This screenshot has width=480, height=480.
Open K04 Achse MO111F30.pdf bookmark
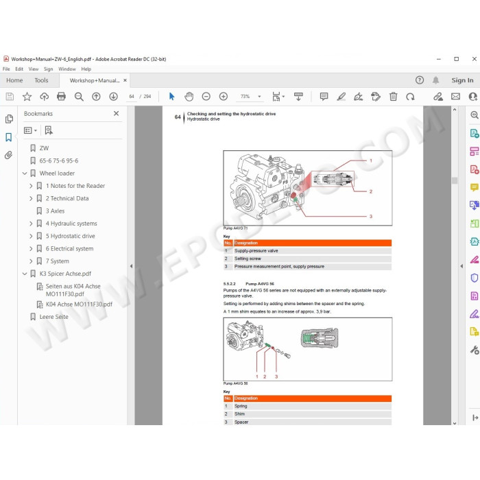point(79,304)
